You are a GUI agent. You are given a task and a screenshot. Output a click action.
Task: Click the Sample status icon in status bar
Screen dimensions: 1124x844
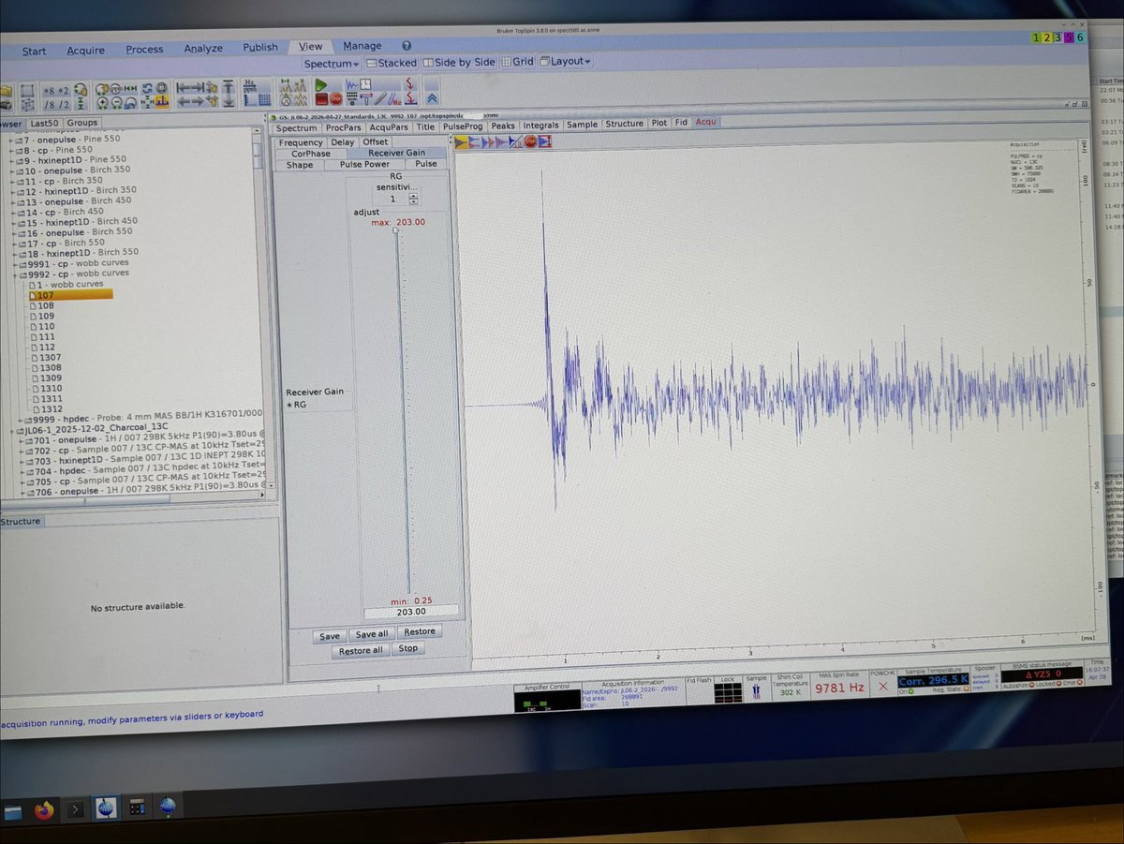pos(756,690)
